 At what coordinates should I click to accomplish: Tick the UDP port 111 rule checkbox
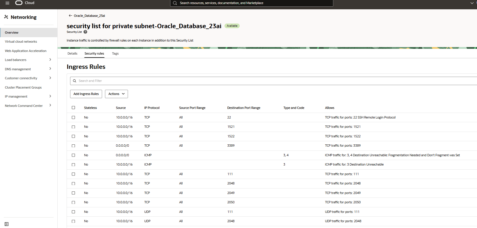pyautogui.click(x=73, y=212)
